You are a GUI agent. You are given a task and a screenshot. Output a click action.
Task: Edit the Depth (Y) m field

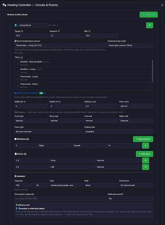(66, 106)
